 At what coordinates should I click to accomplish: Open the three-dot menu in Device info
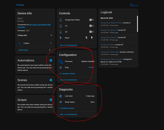[x=50, y=50]
